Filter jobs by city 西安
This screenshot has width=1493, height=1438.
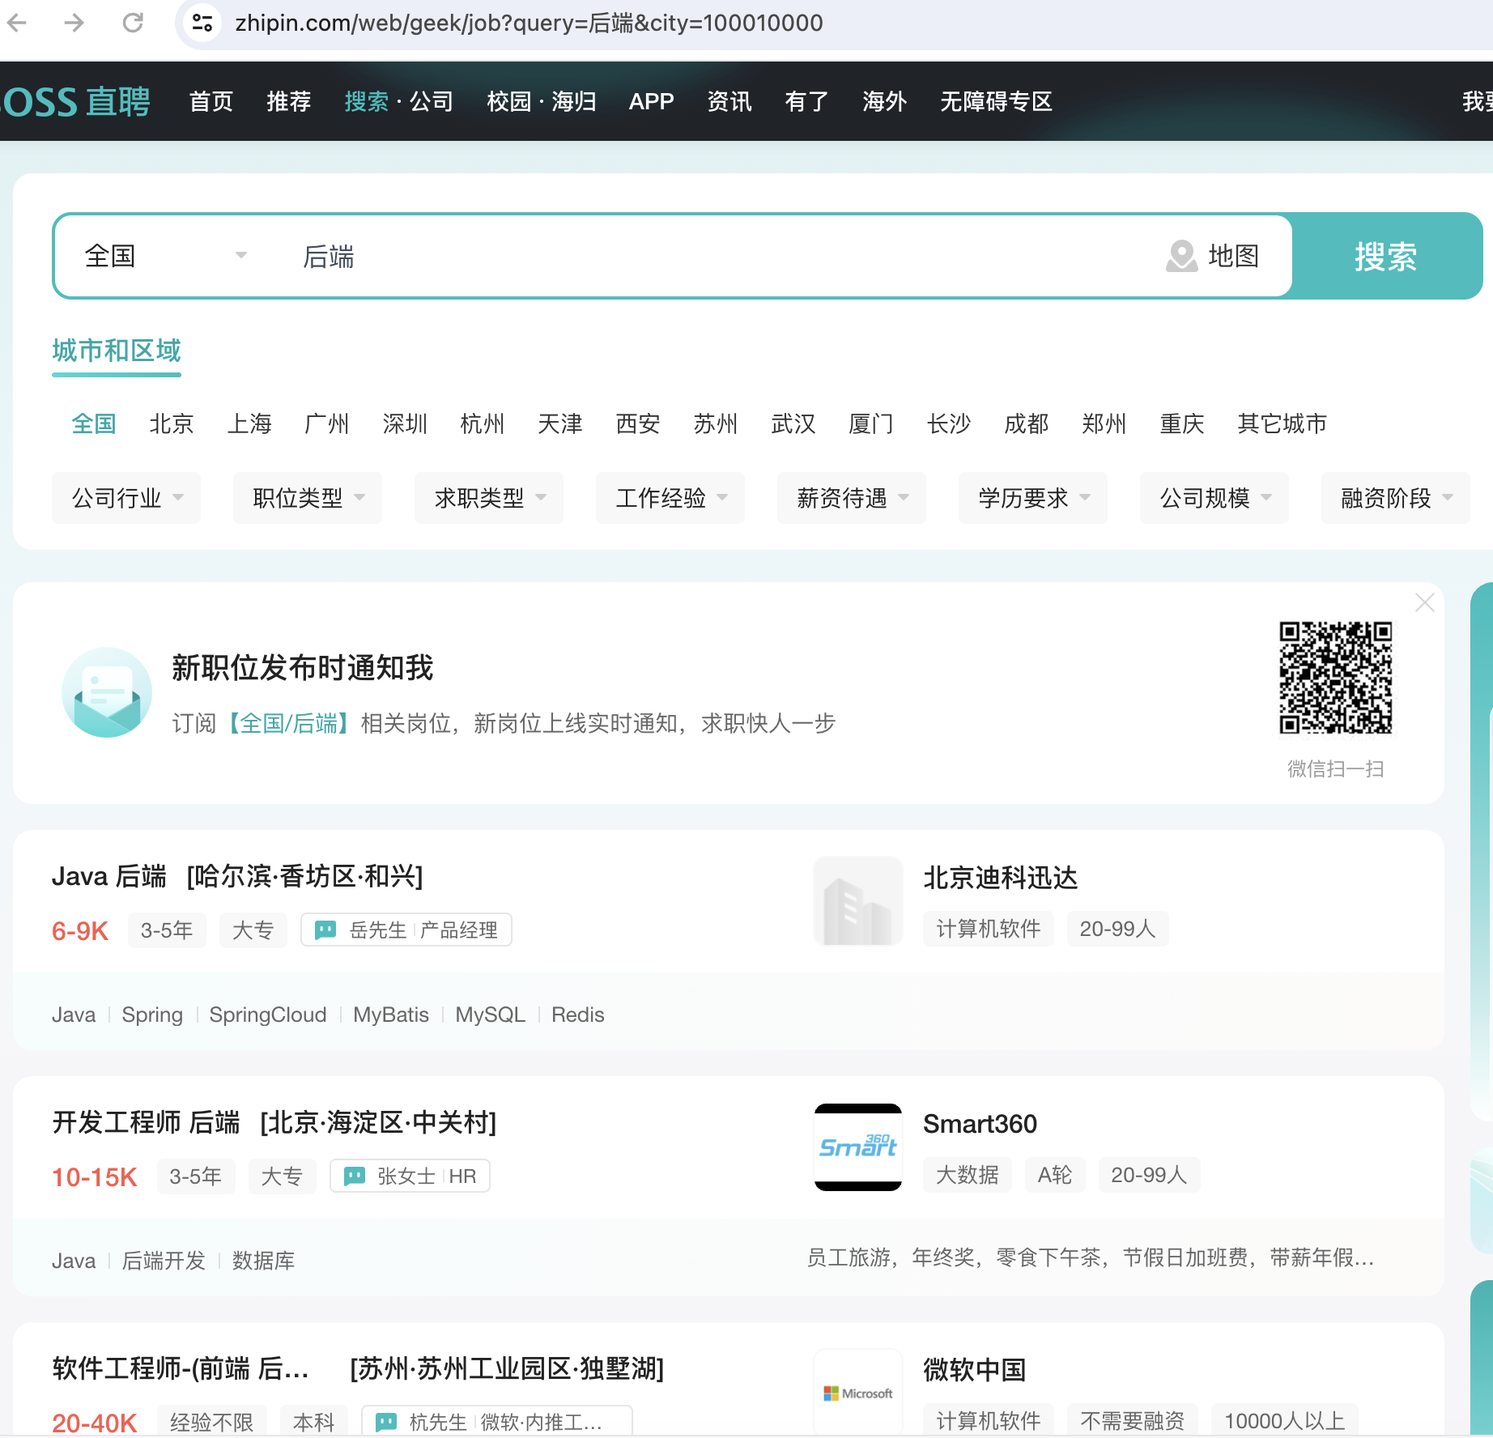point(638,423)
